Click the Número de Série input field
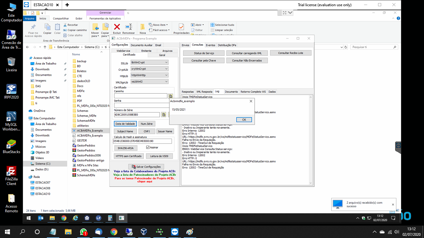 pyautogui.click(x=137, y=115)
